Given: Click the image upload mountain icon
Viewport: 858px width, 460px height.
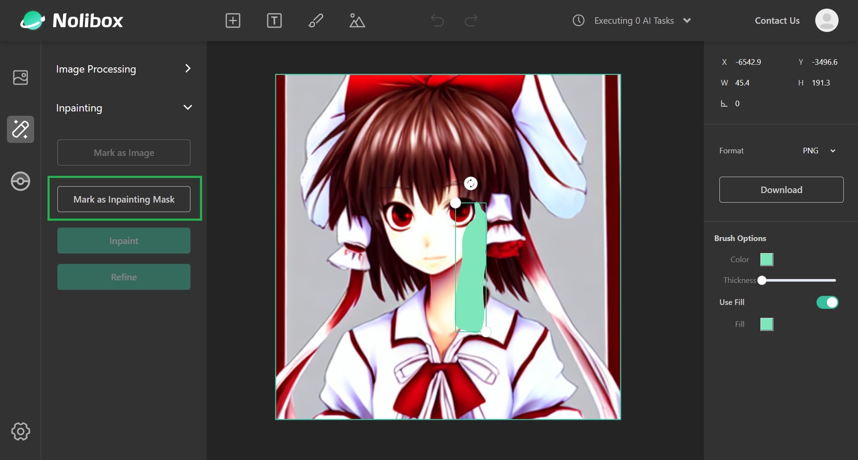Looking at the screenshot, I should click(x=357, y=20).
